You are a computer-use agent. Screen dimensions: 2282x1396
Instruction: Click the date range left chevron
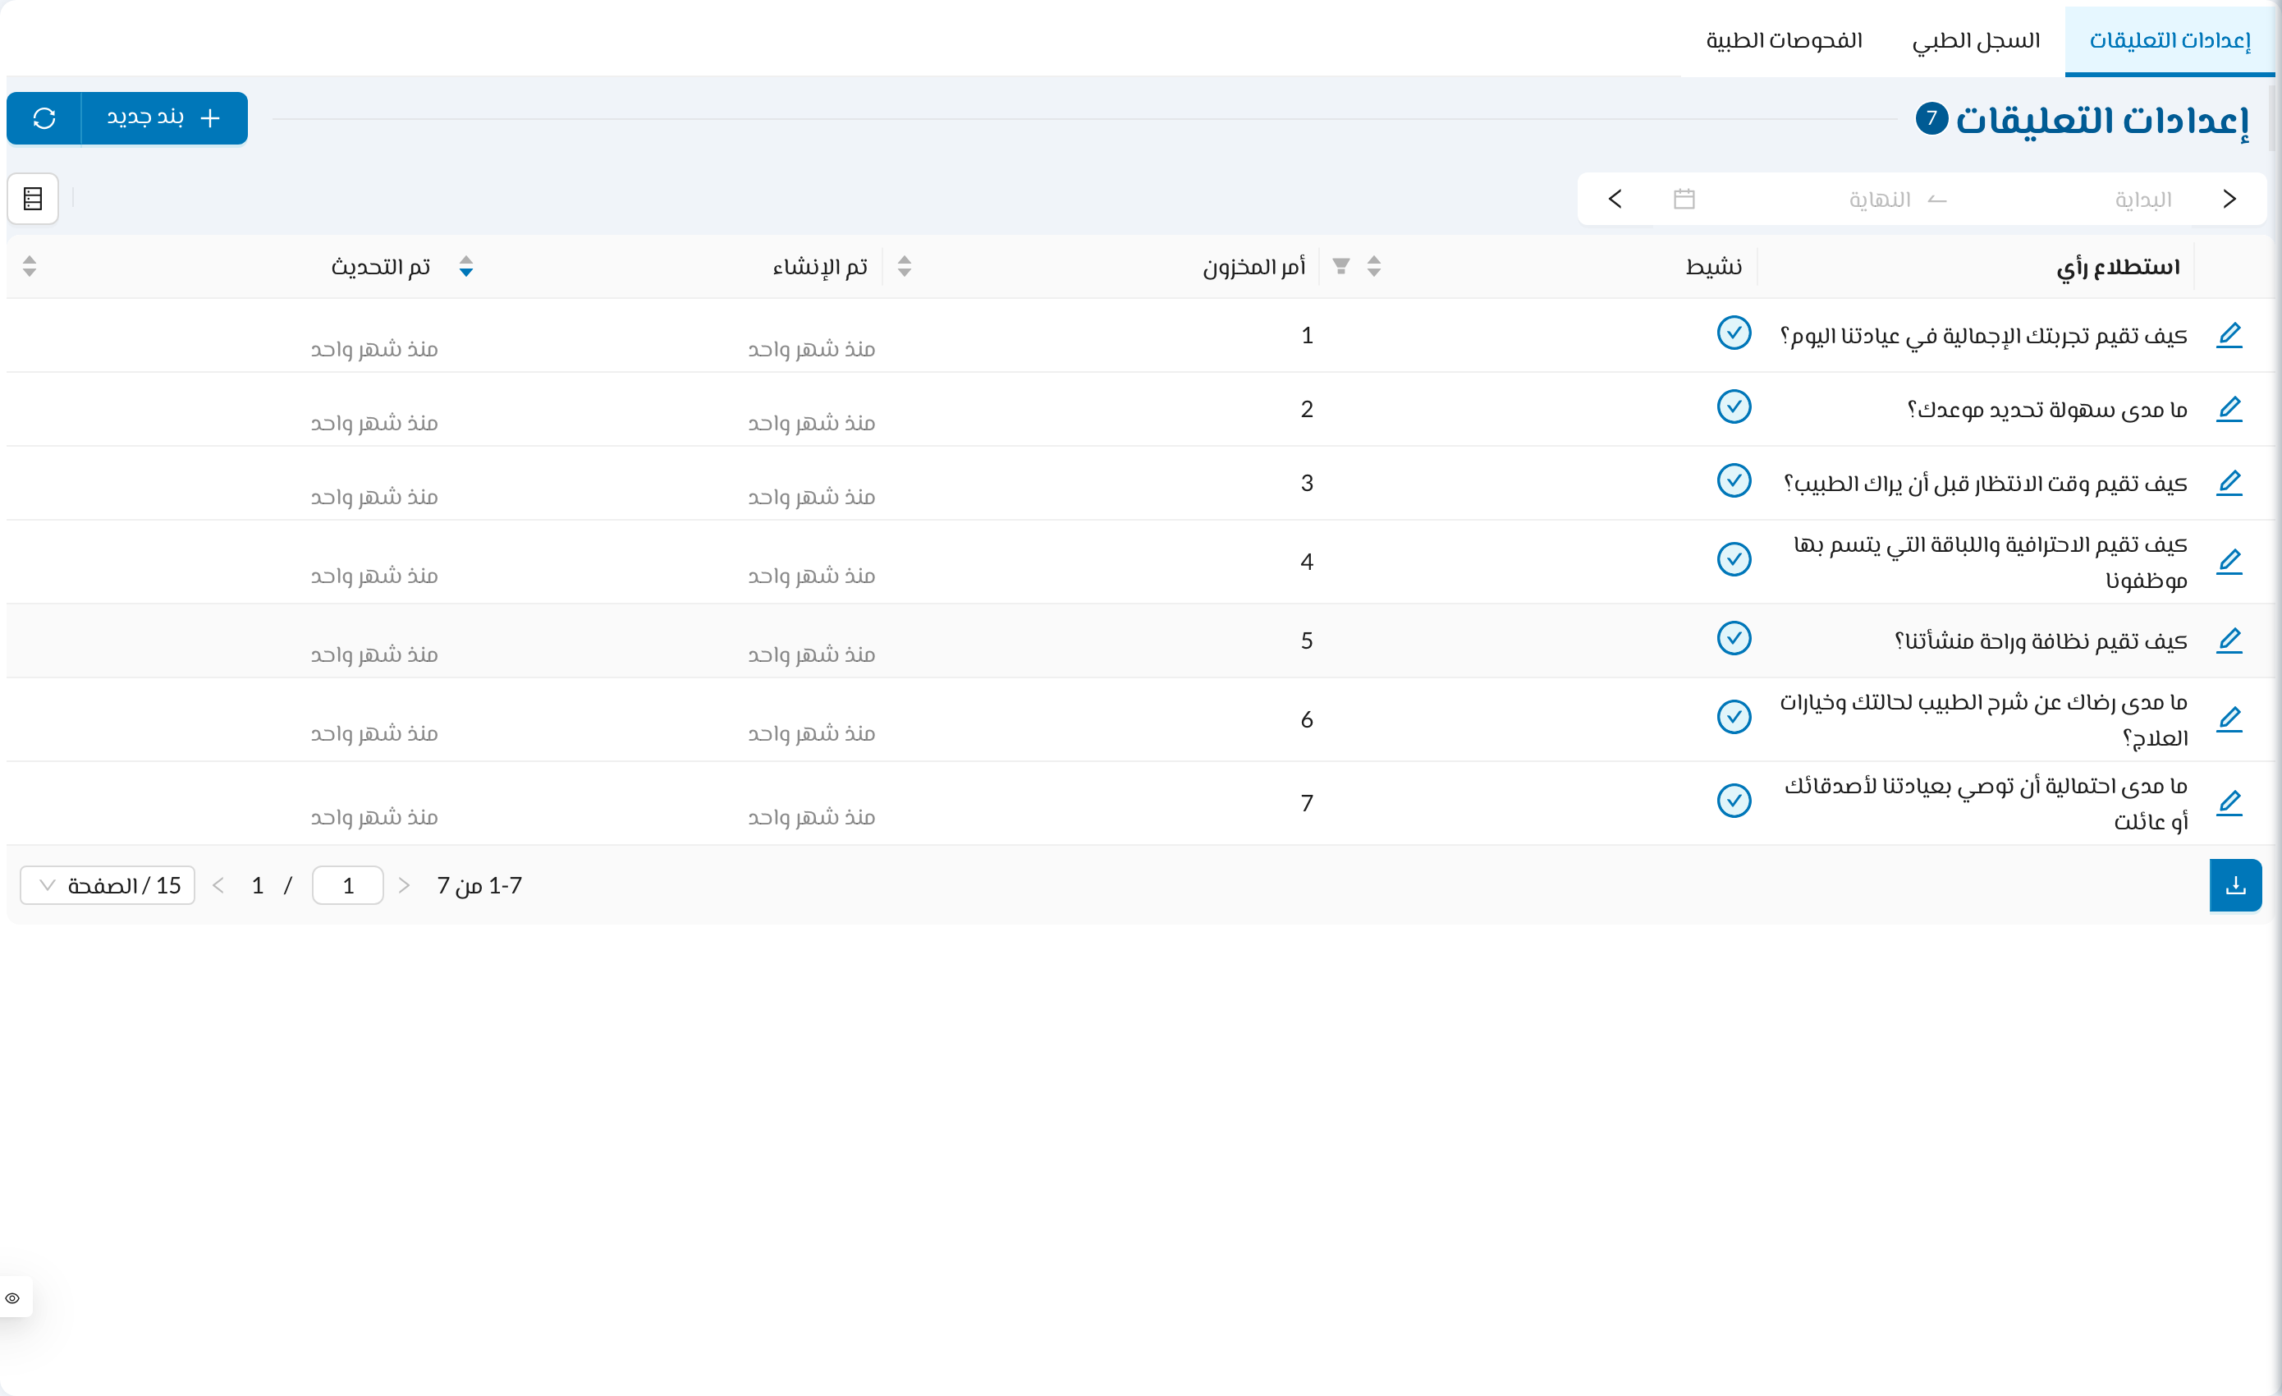(1615, 200)
